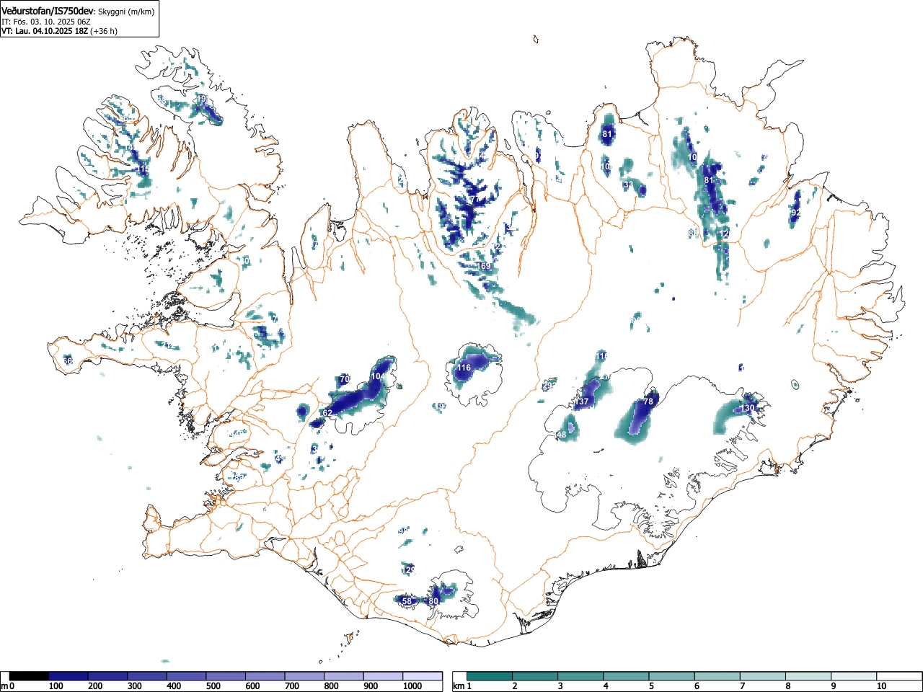Click the 'Skyggni (m/km)' parameter label
The width and height of the screenshot is (923, 692).
point(126,12)
